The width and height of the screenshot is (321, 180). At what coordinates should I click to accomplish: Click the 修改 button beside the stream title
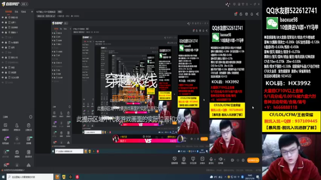coord(60,12)
